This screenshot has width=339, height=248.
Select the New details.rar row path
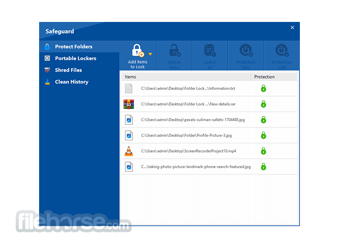tap(188, 104)
